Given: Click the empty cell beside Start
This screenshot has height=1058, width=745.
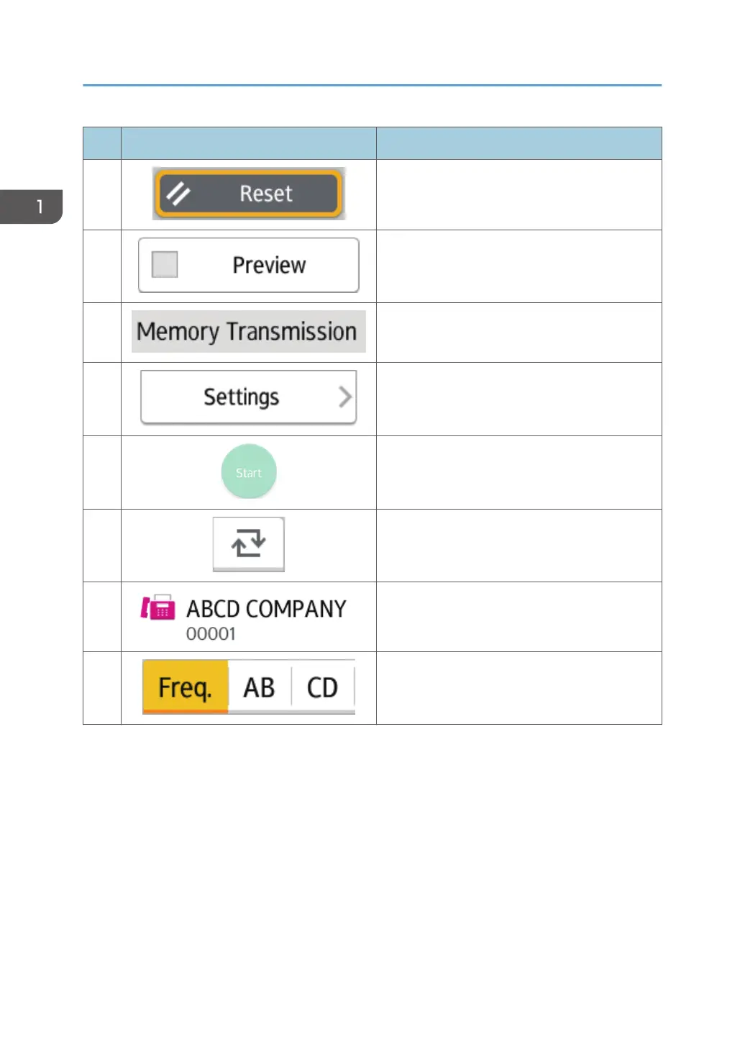Looking at the screenshot, I should (518, 472).
